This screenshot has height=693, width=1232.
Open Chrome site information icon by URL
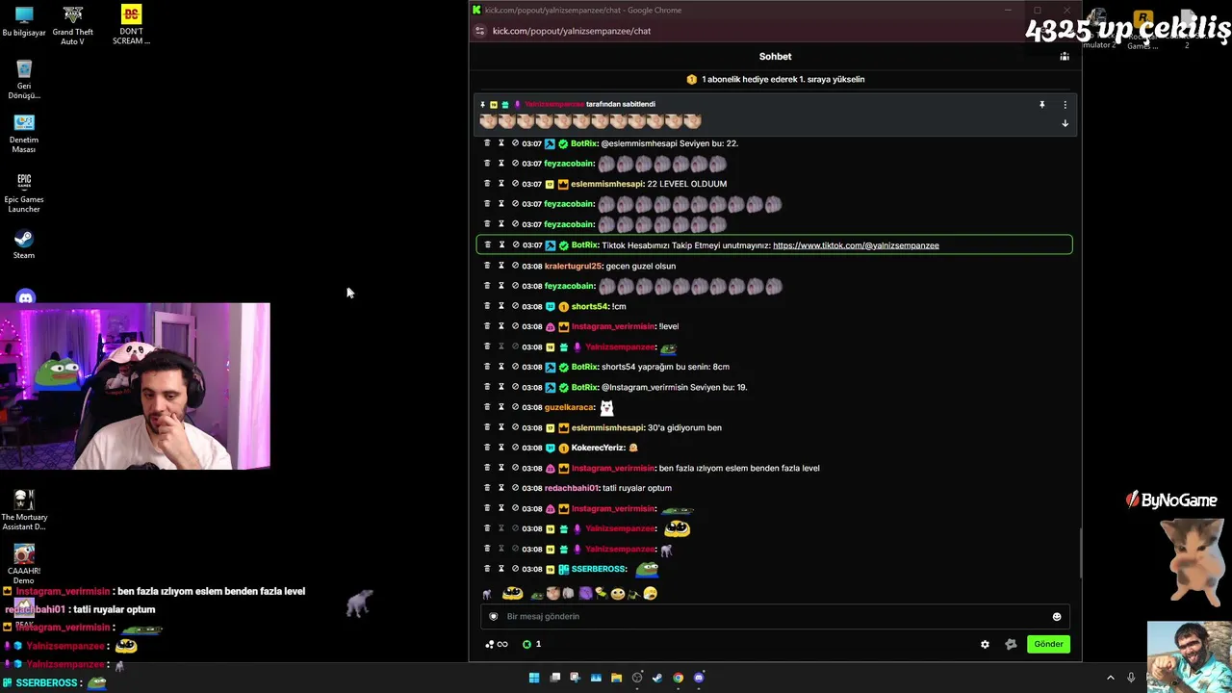tap(479, 31)
